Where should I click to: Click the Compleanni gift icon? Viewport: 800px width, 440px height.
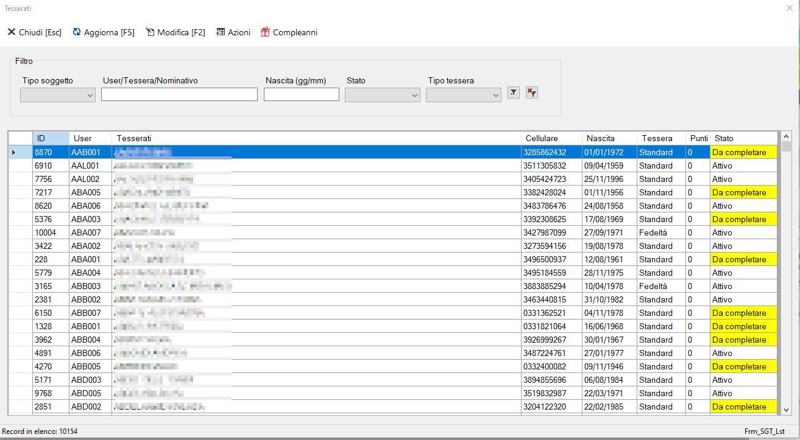click(x=265, y=32)
